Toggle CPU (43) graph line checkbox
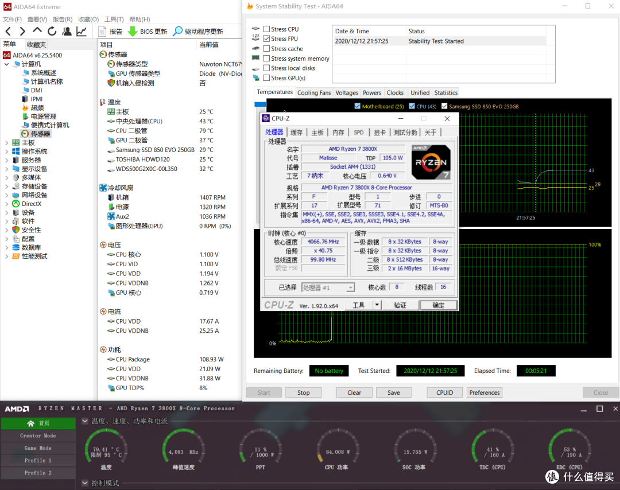Viewport: 620px width, 490px height. point(412,106)
